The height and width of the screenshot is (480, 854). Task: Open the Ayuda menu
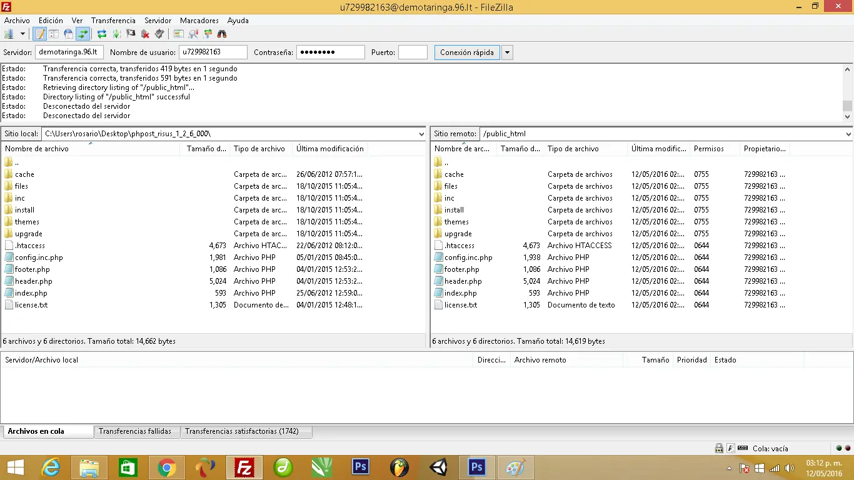coord(238,21)
